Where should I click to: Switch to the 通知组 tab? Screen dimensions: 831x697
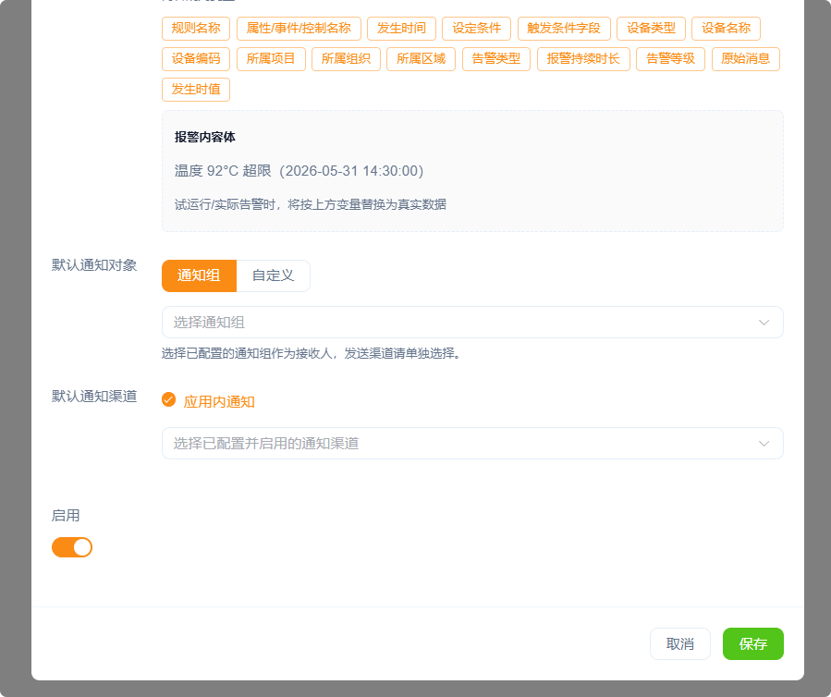pos(199,275)
